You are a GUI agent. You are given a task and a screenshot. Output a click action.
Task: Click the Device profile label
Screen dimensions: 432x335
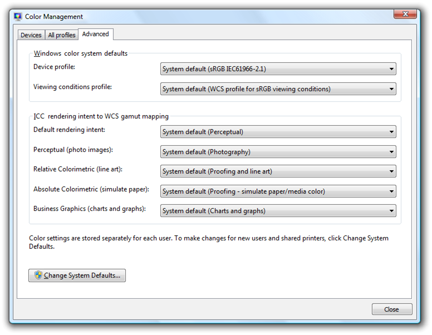[x=54, y=67]
